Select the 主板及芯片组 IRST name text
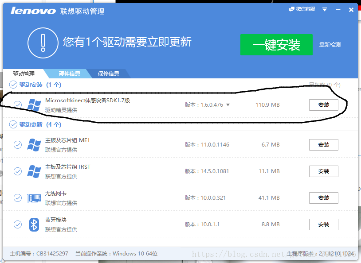The width and height of the screenshot is (361, 263). click(68, 166)
